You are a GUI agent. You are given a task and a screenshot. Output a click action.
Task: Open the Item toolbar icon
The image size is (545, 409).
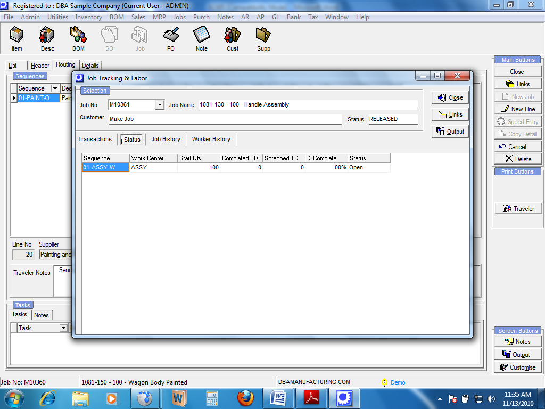[16, 39]
